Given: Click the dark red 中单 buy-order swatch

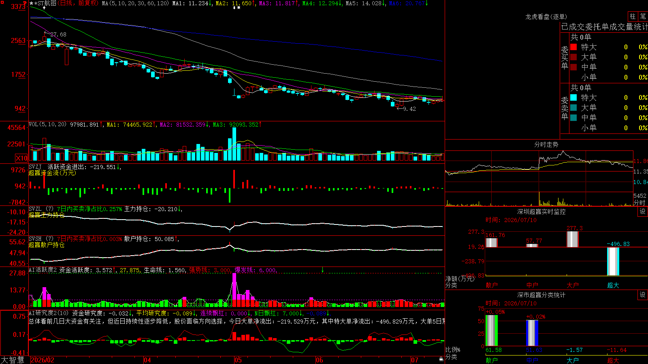Looking at the screenshot, I should pos(573,67).
